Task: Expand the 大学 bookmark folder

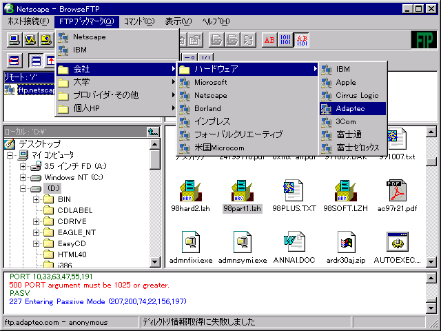Action: (116, 82)
